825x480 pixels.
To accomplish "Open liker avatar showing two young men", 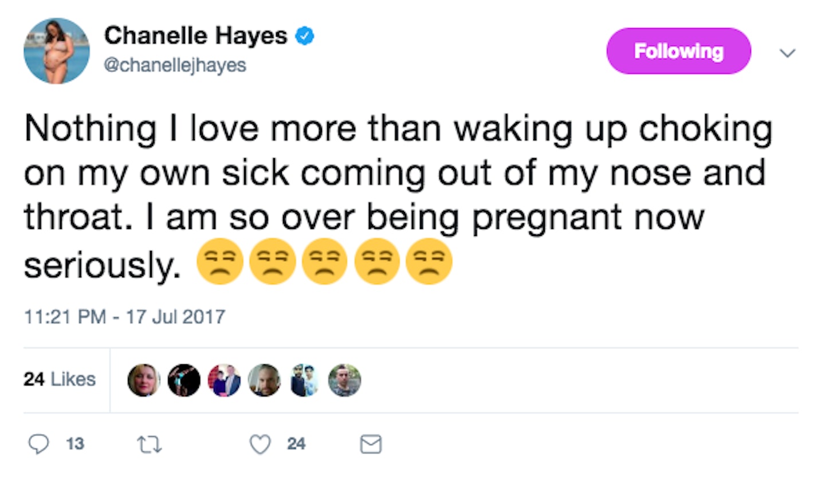I will (304, 380).
